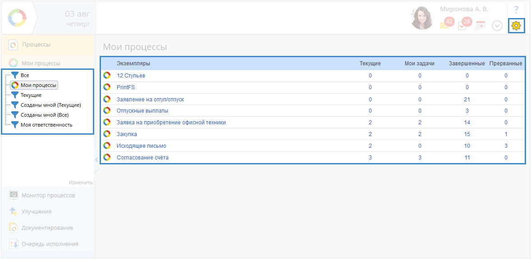The height and width of the screenshot is (259, 531).
Task: Choose 'Созданы мной (Текущие)' filter
Action: (50, 105)
